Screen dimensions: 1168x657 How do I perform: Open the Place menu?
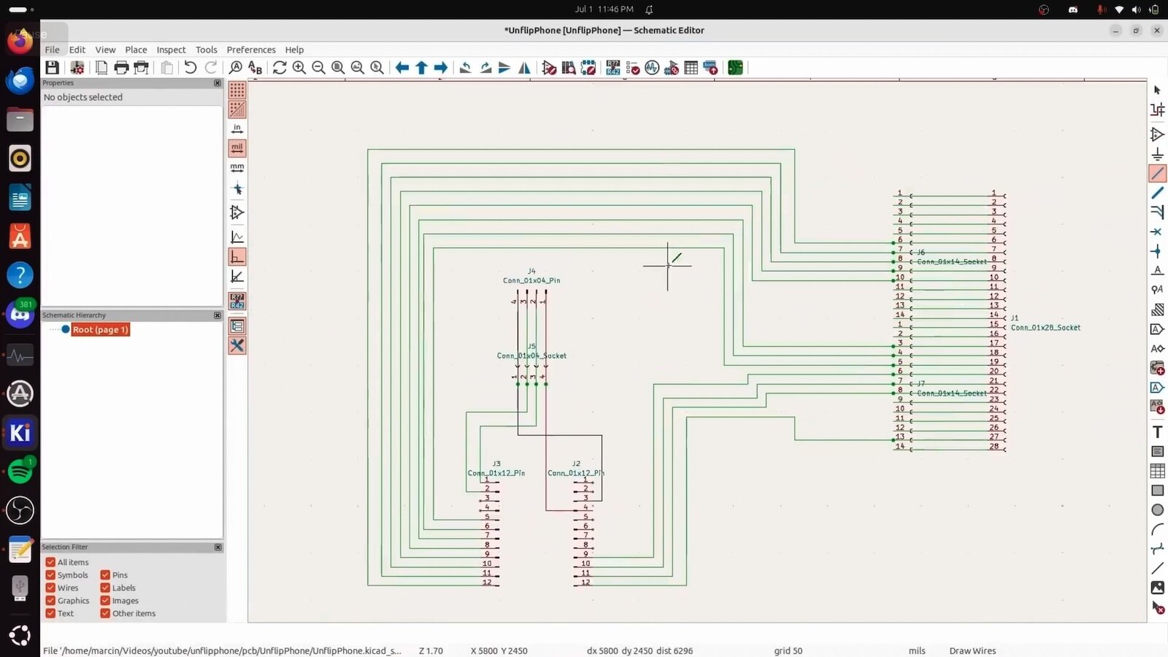point(136,50)
